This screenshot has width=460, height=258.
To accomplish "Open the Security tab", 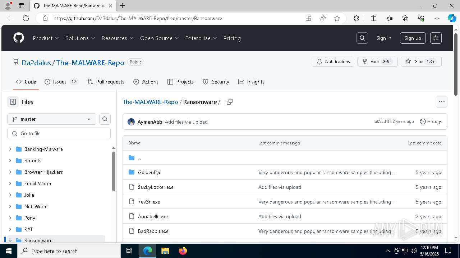I will (216, 82).
